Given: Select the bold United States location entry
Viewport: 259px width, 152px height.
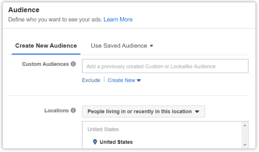Looking at the screenshot, I should click(x=116, y=142).
